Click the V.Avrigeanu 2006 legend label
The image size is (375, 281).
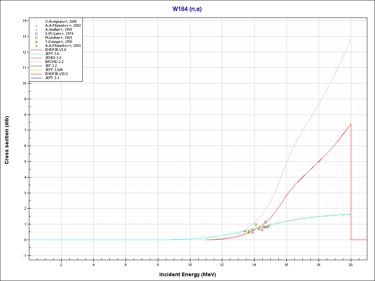(61, 22)
